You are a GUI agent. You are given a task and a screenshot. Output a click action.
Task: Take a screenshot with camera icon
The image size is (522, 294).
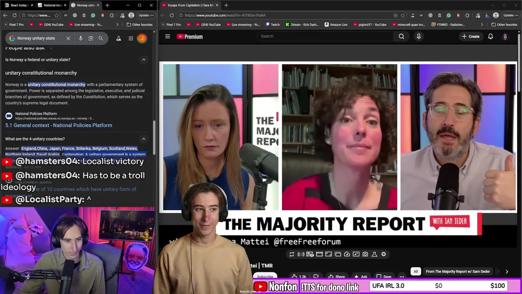pyautogui.click(x=365, y=254)
